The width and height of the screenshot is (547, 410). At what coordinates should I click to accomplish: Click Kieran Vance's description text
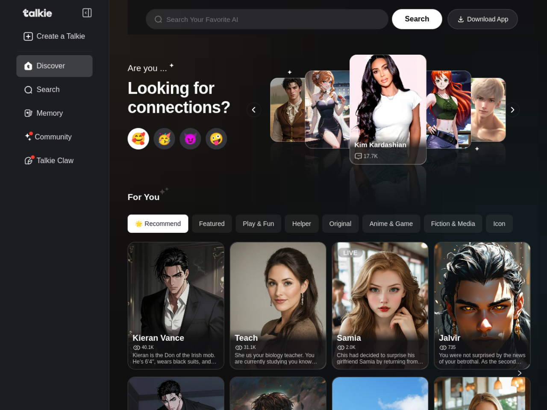[x=174, y=358]
